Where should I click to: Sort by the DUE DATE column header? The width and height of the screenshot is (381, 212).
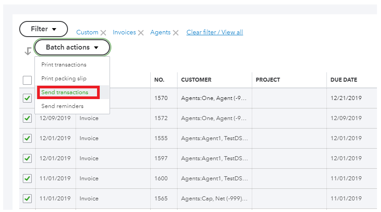point(343,80)
